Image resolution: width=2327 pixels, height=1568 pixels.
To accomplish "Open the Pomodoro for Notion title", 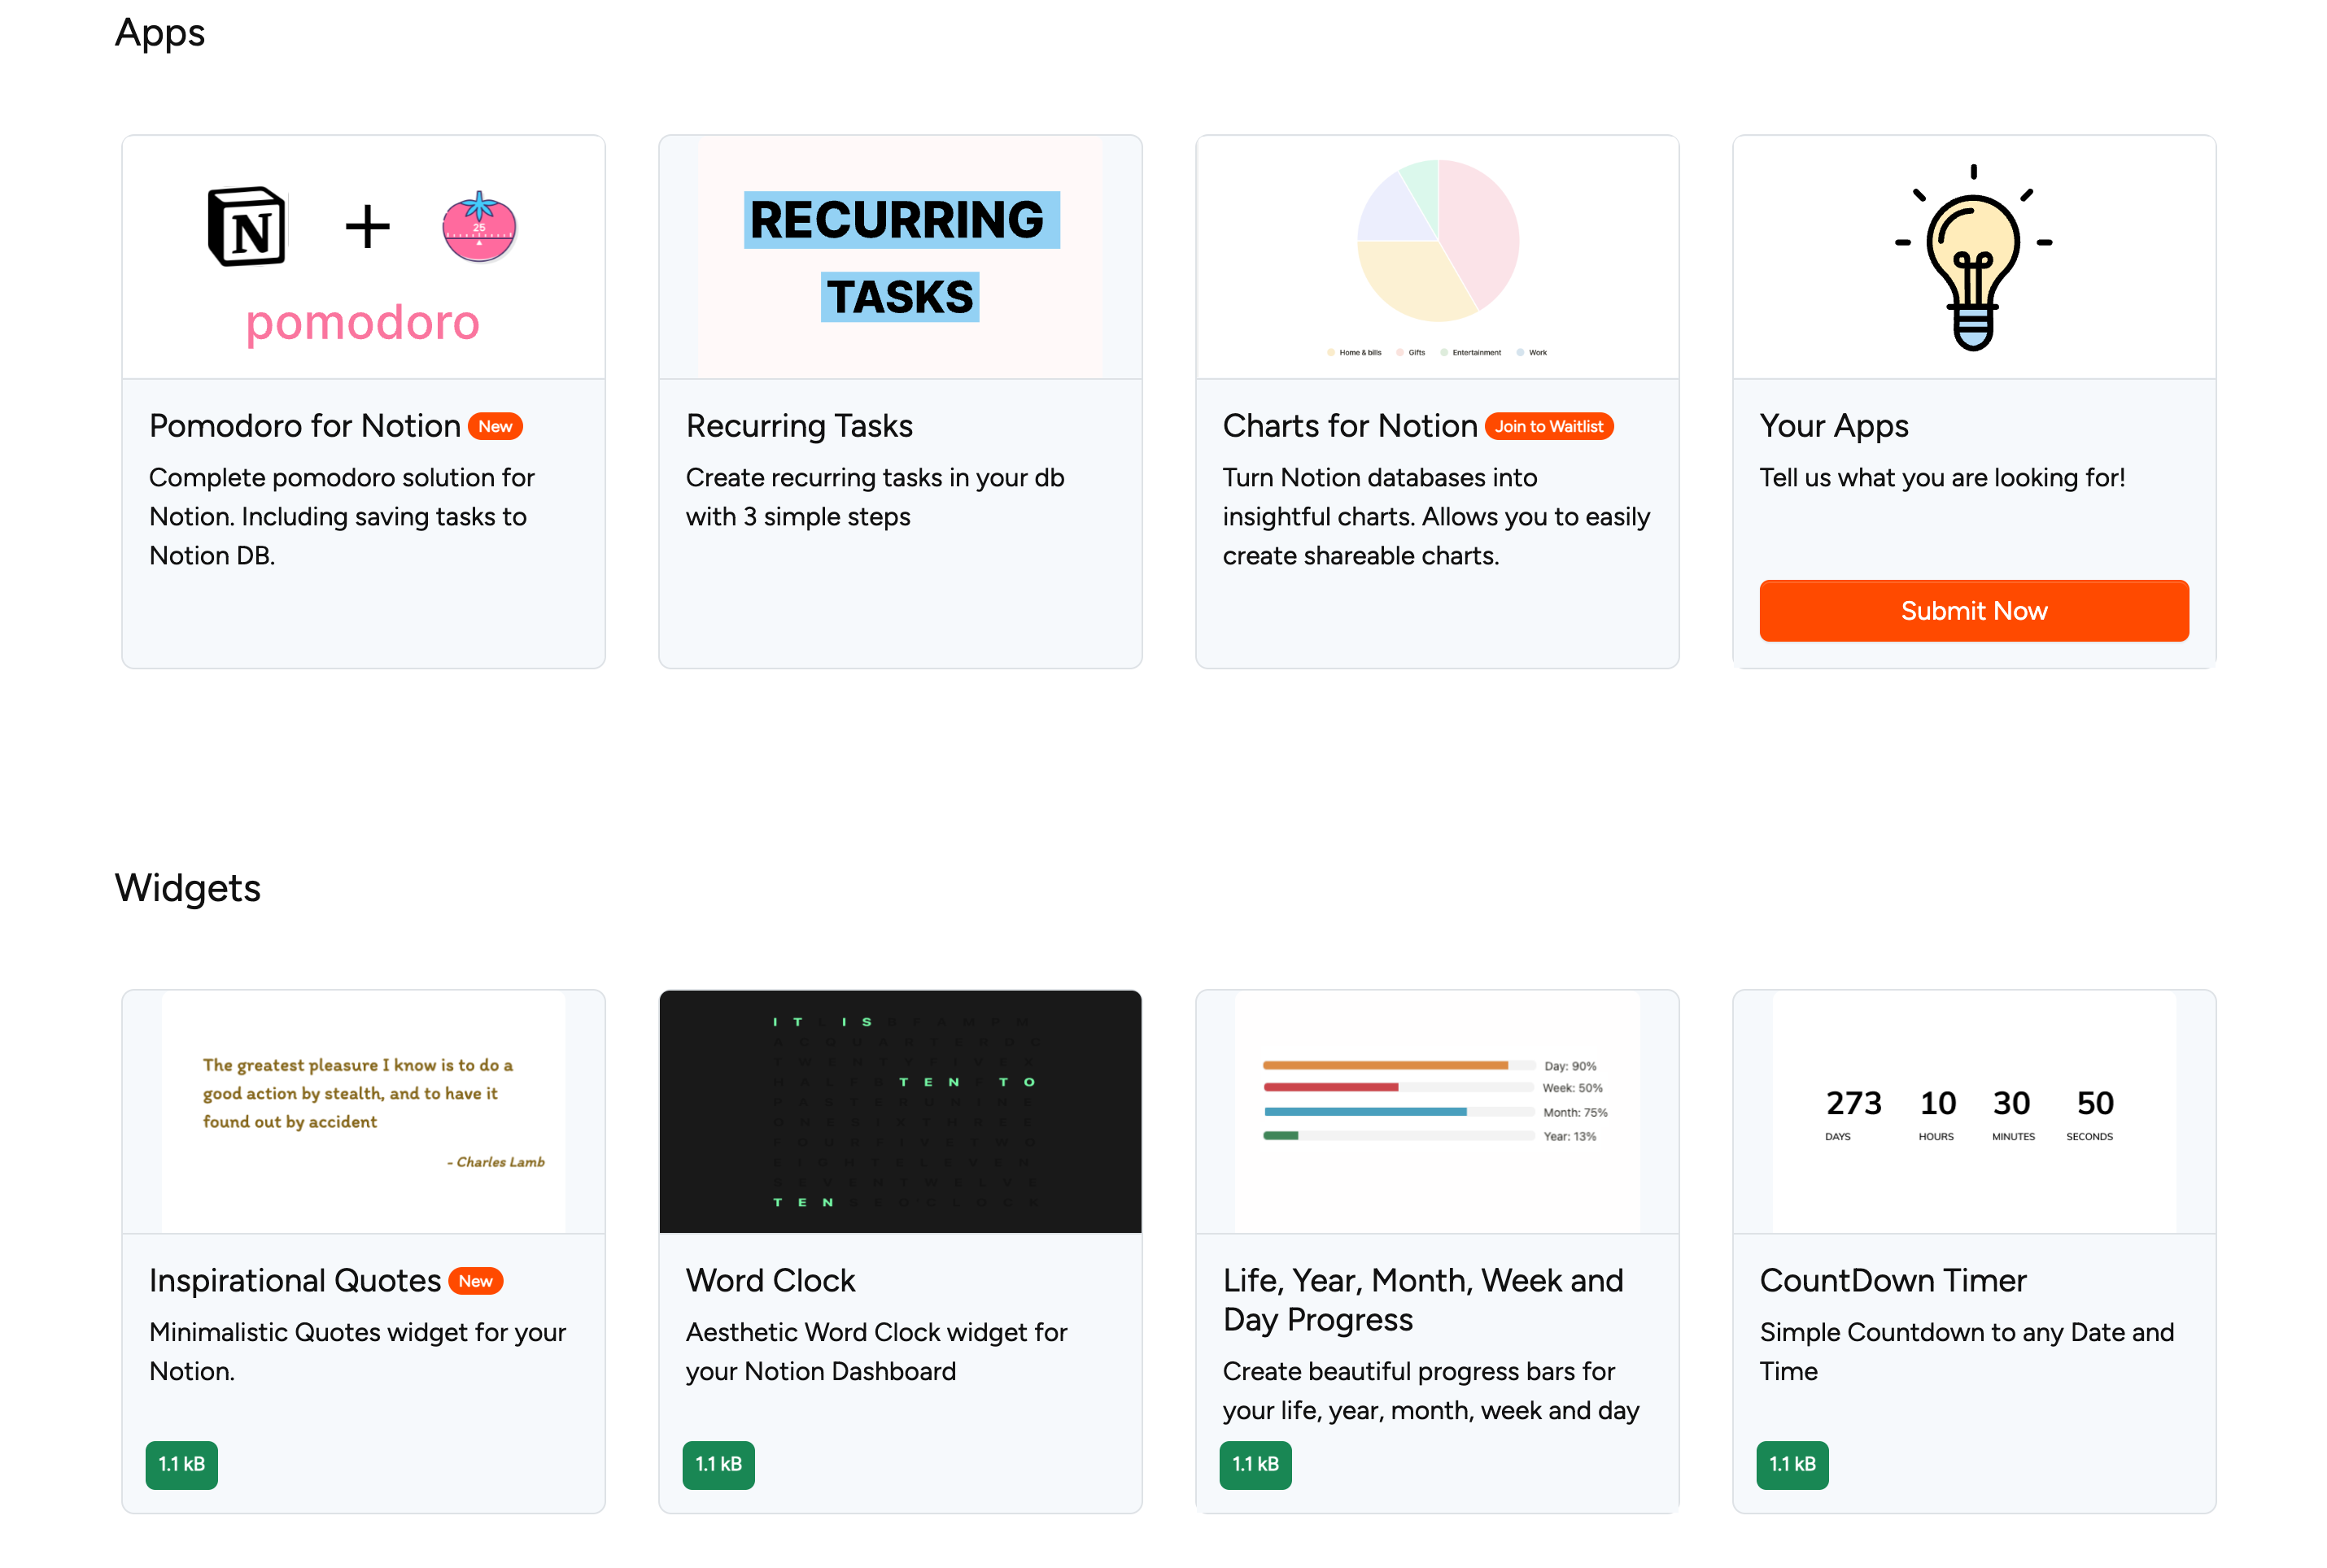I will point(304,426).
